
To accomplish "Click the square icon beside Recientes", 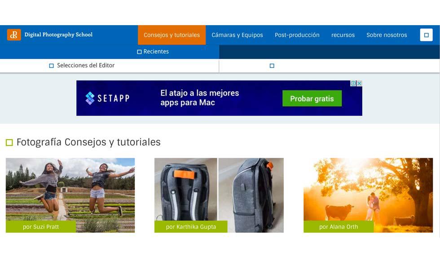I will (139, 52).
